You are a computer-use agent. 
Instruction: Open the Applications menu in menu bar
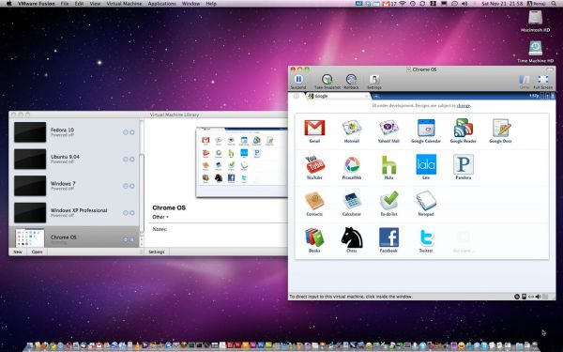[x=162, y=4]
